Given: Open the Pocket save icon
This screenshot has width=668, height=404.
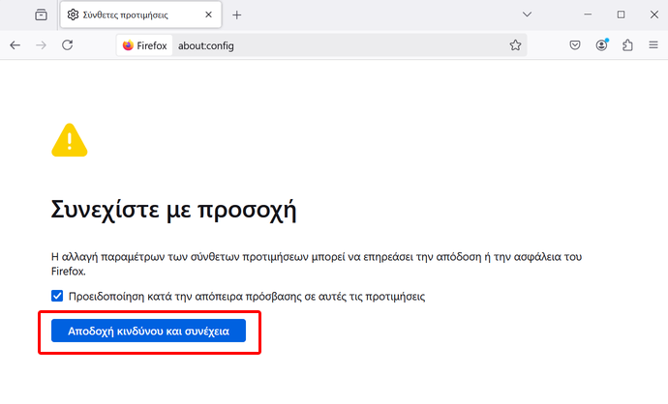Looking at the screenshot, I should click(x=575, y=45).
